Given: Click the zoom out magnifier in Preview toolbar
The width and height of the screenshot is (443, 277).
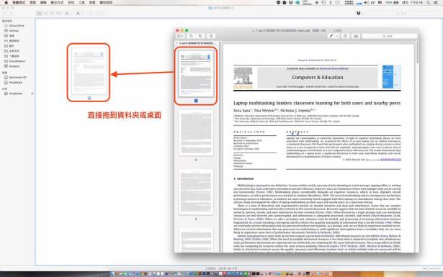Looking at the screenshot, I should tap(192, 36).
